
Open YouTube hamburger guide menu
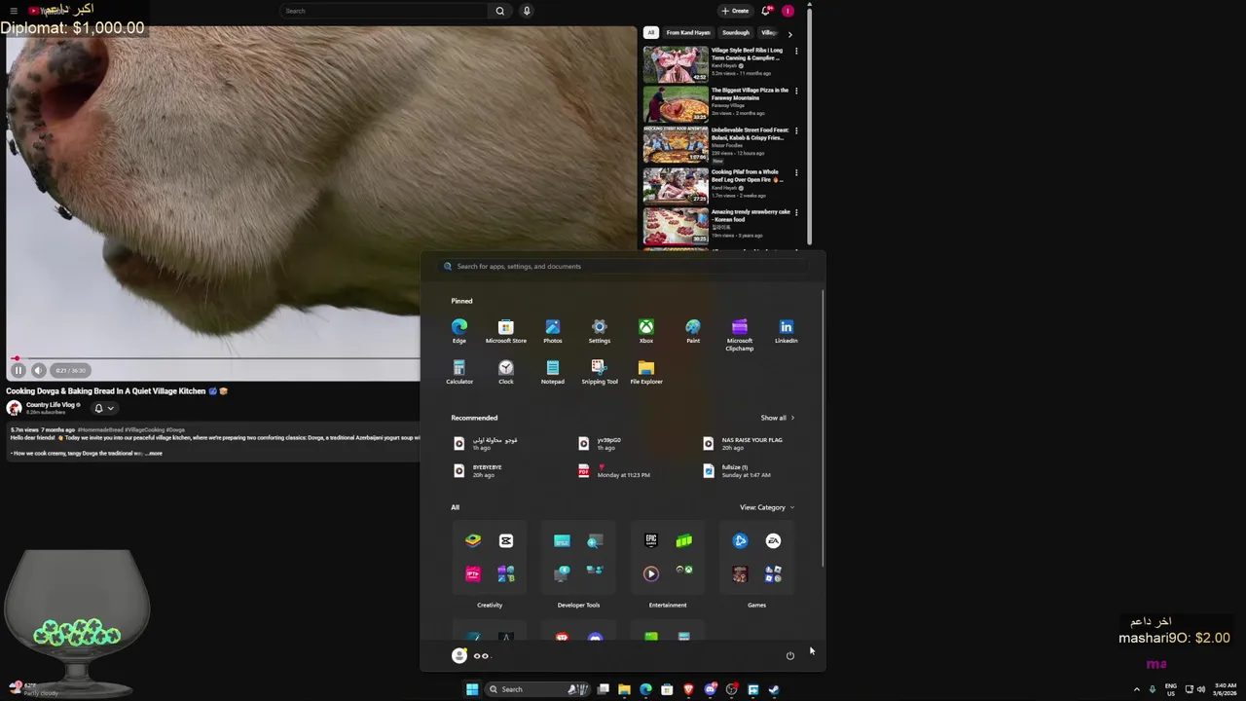point(14,11)
